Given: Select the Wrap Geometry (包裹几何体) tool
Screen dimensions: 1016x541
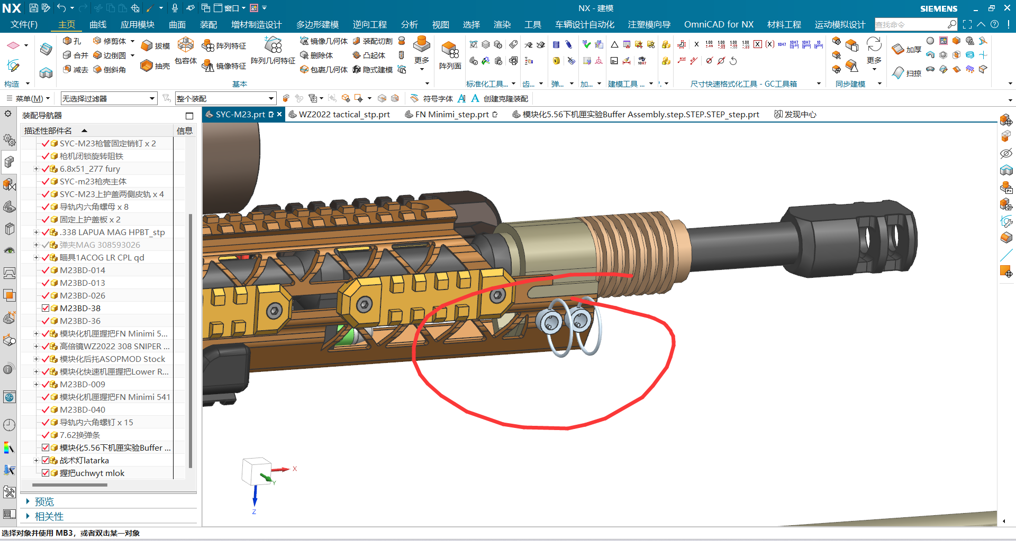Looking at the screenshot, I should coord(324,69).
